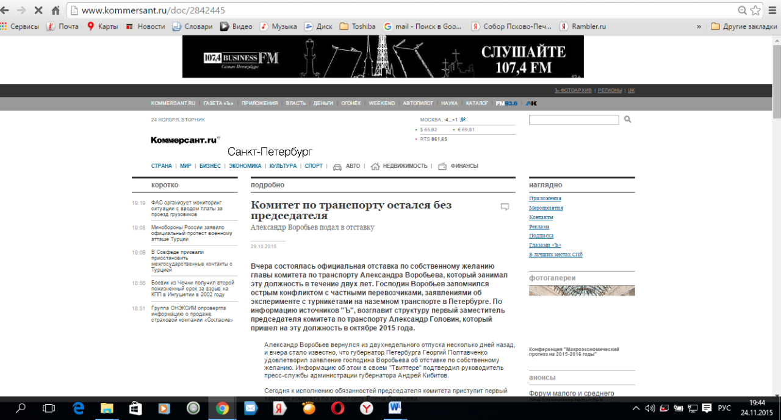Open Финансы wallet icon
Screen dimensions: 781x420
[x=442, y=166]
